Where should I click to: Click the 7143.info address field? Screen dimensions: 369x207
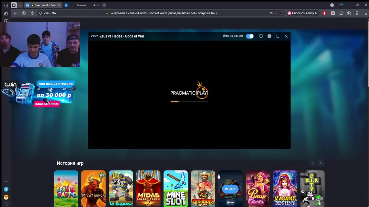[50, 13]
